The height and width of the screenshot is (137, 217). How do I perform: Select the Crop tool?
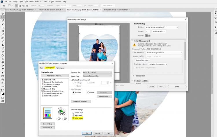click(x=3, y=28)
